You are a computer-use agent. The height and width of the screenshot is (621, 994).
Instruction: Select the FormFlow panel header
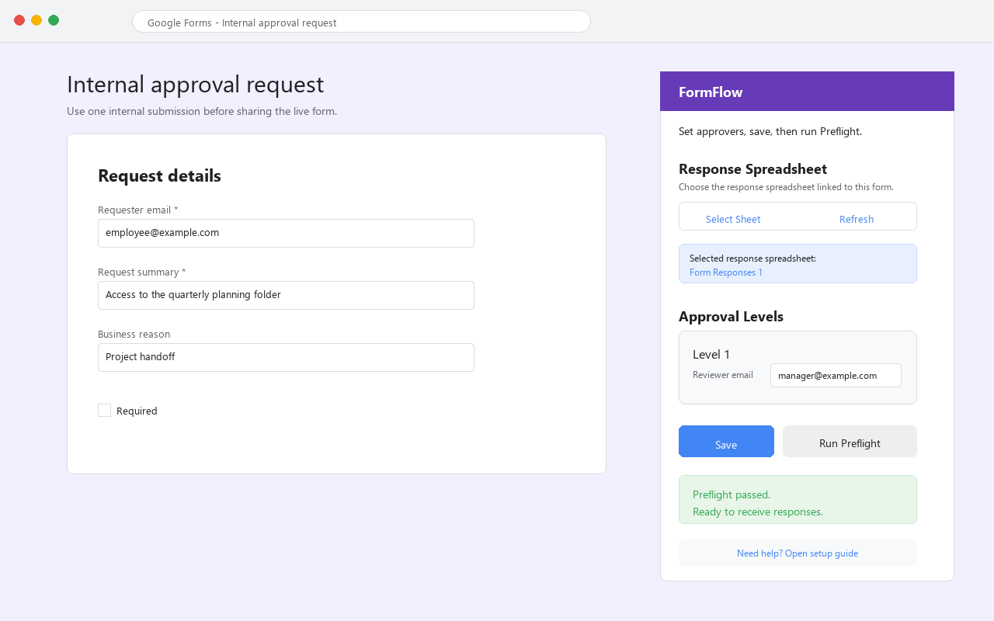[x=807, y=92]
